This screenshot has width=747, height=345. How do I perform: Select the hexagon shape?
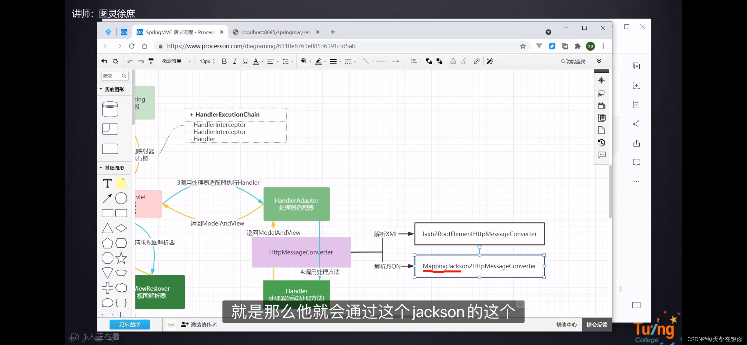click(121, 243)
